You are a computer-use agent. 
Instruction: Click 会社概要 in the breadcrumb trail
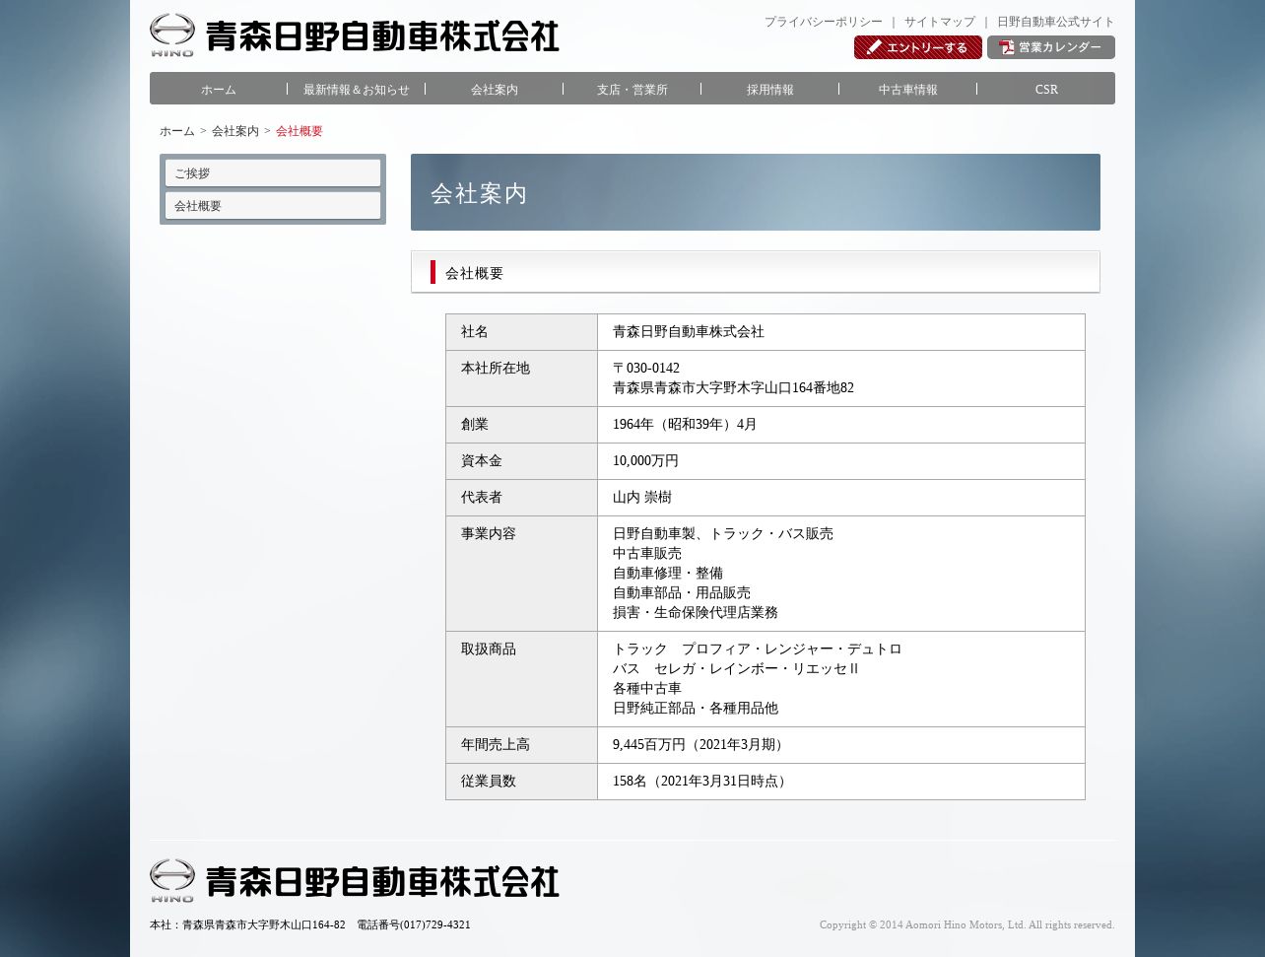pos(300,131)
